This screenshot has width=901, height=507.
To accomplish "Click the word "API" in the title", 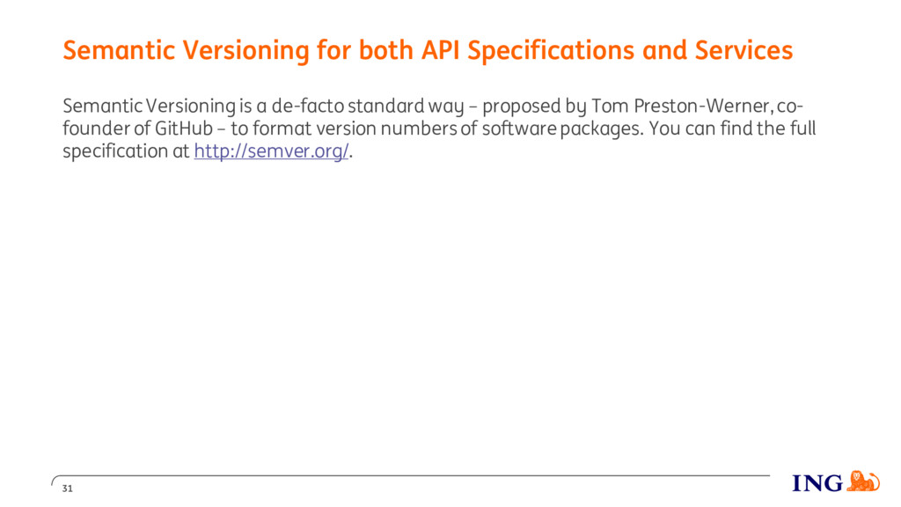I will (440, 50).
